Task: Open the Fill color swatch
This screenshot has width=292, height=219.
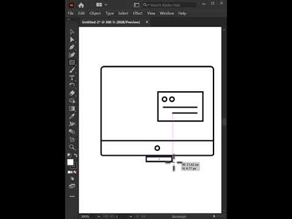Action: [x=70, y=162]
